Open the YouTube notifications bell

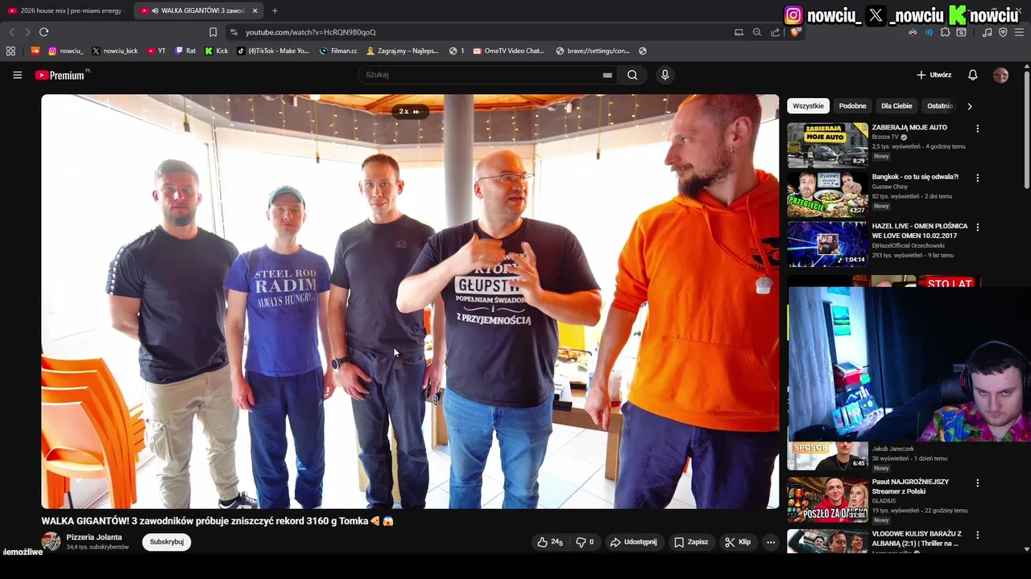click(972, 75)
